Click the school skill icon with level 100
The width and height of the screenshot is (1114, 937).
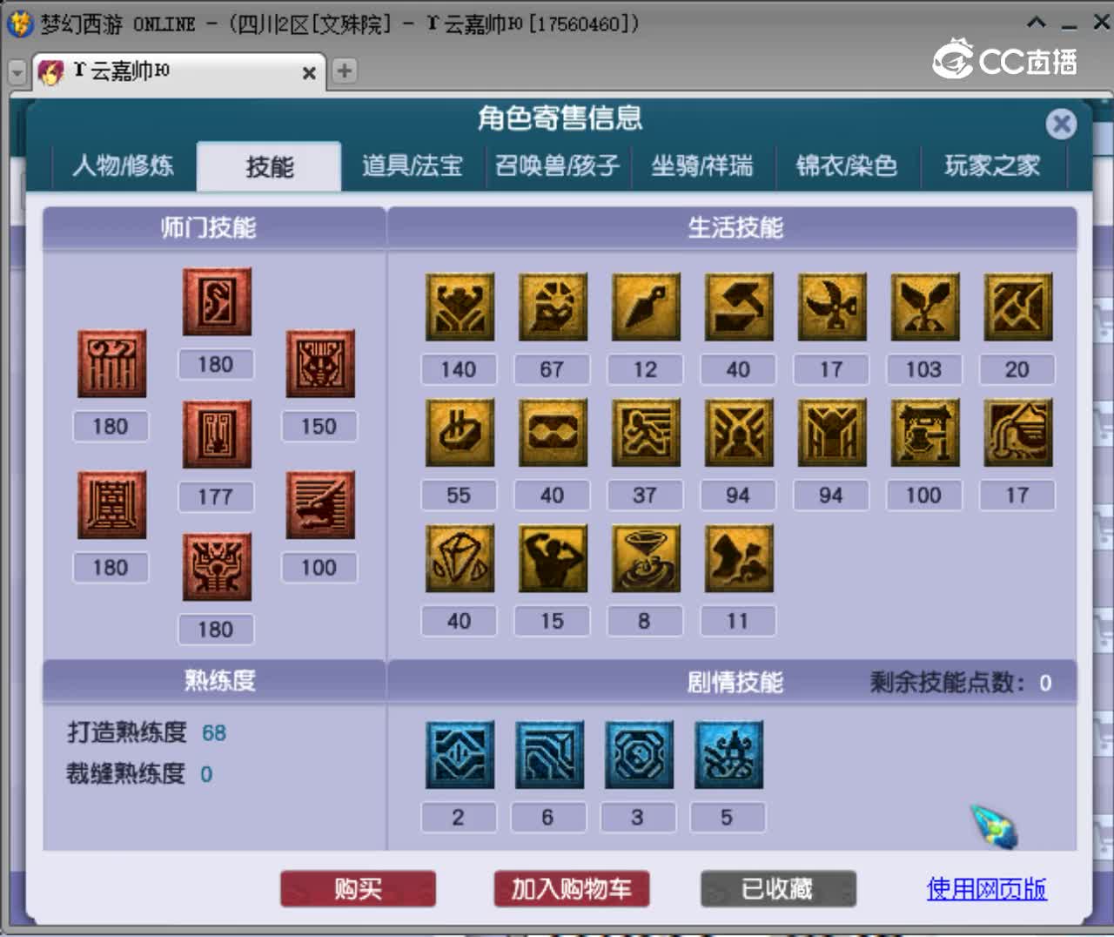(x=320, y=505)
